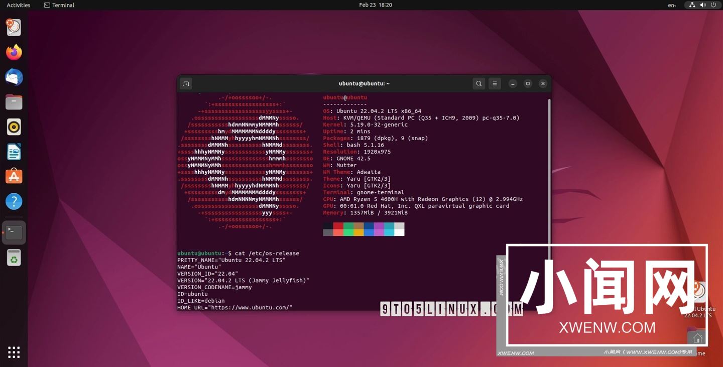Click the "ID_LIKE=debian" line
The height and width of the screenshot is (367, 723).
click(x=201, y=301)
